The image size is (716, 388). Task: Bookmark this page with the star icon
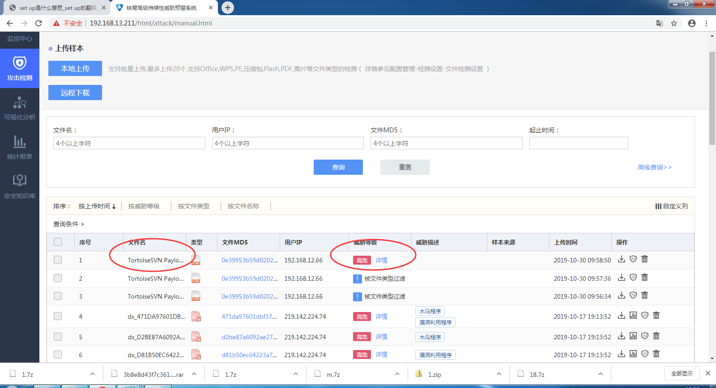pyautogui.click(x=674, y=23)
